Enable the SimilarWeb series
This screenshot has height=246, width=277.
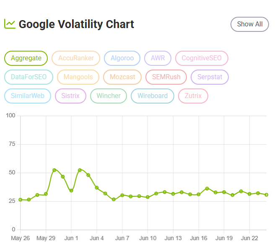pyautogui.click(x=28, y=96)
